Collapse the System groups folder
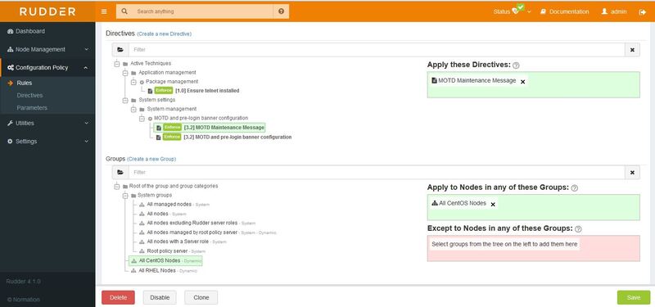The image size is (655, 307). pos(125,196)
